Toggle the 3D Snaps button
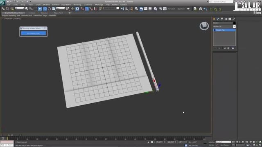 click(82, 9)
